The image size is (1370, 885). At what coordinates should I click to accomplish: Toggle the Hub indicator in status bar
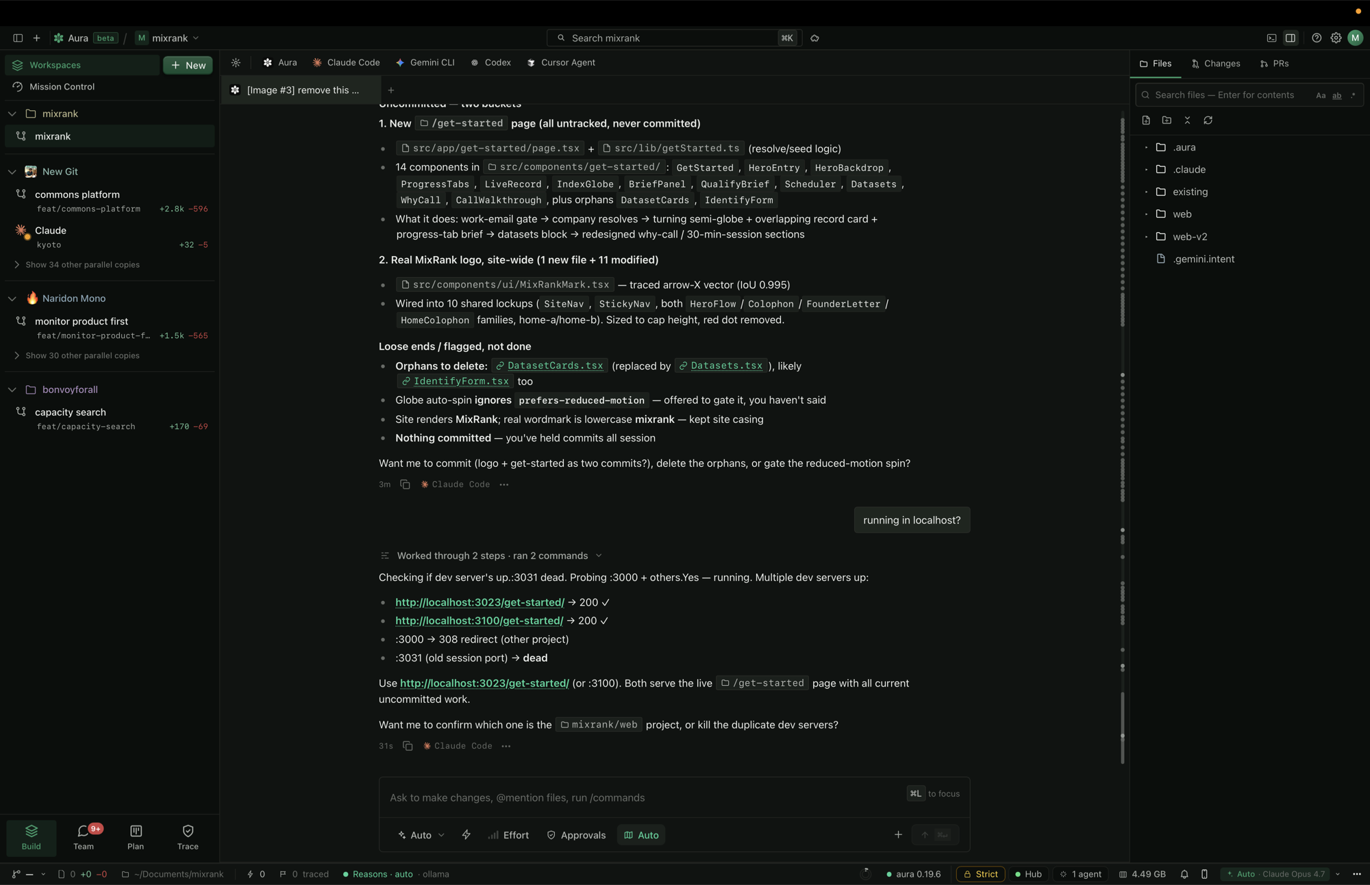(1028, 874)
